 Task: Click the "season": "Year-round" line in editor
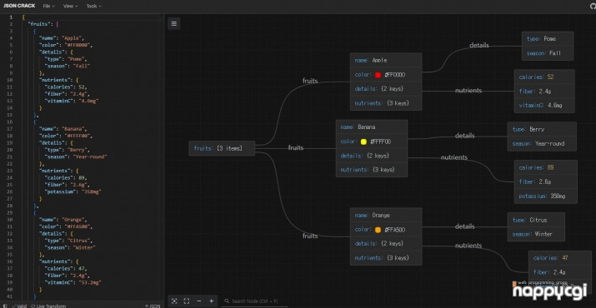[76, 156]
